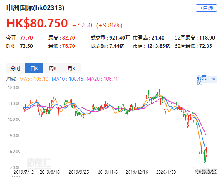Click the 52周最低 value 72.35
The width and height of the screenshot is (220, 177).
pyautogui.click(x=206, y=46)
